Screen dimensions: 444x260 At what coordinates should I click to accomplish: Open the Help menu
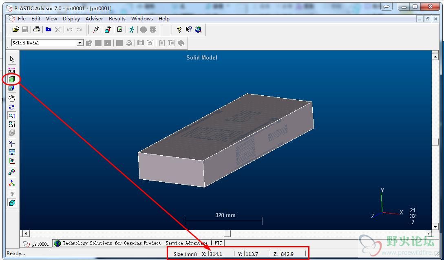click(164, 19)
